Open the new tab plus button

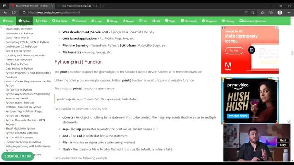click(x=104, y=6)
